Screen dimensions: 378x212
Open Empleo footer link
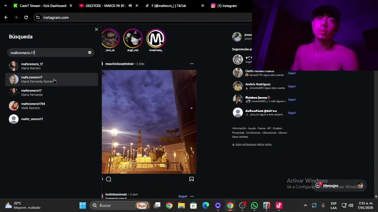point(277,128)
